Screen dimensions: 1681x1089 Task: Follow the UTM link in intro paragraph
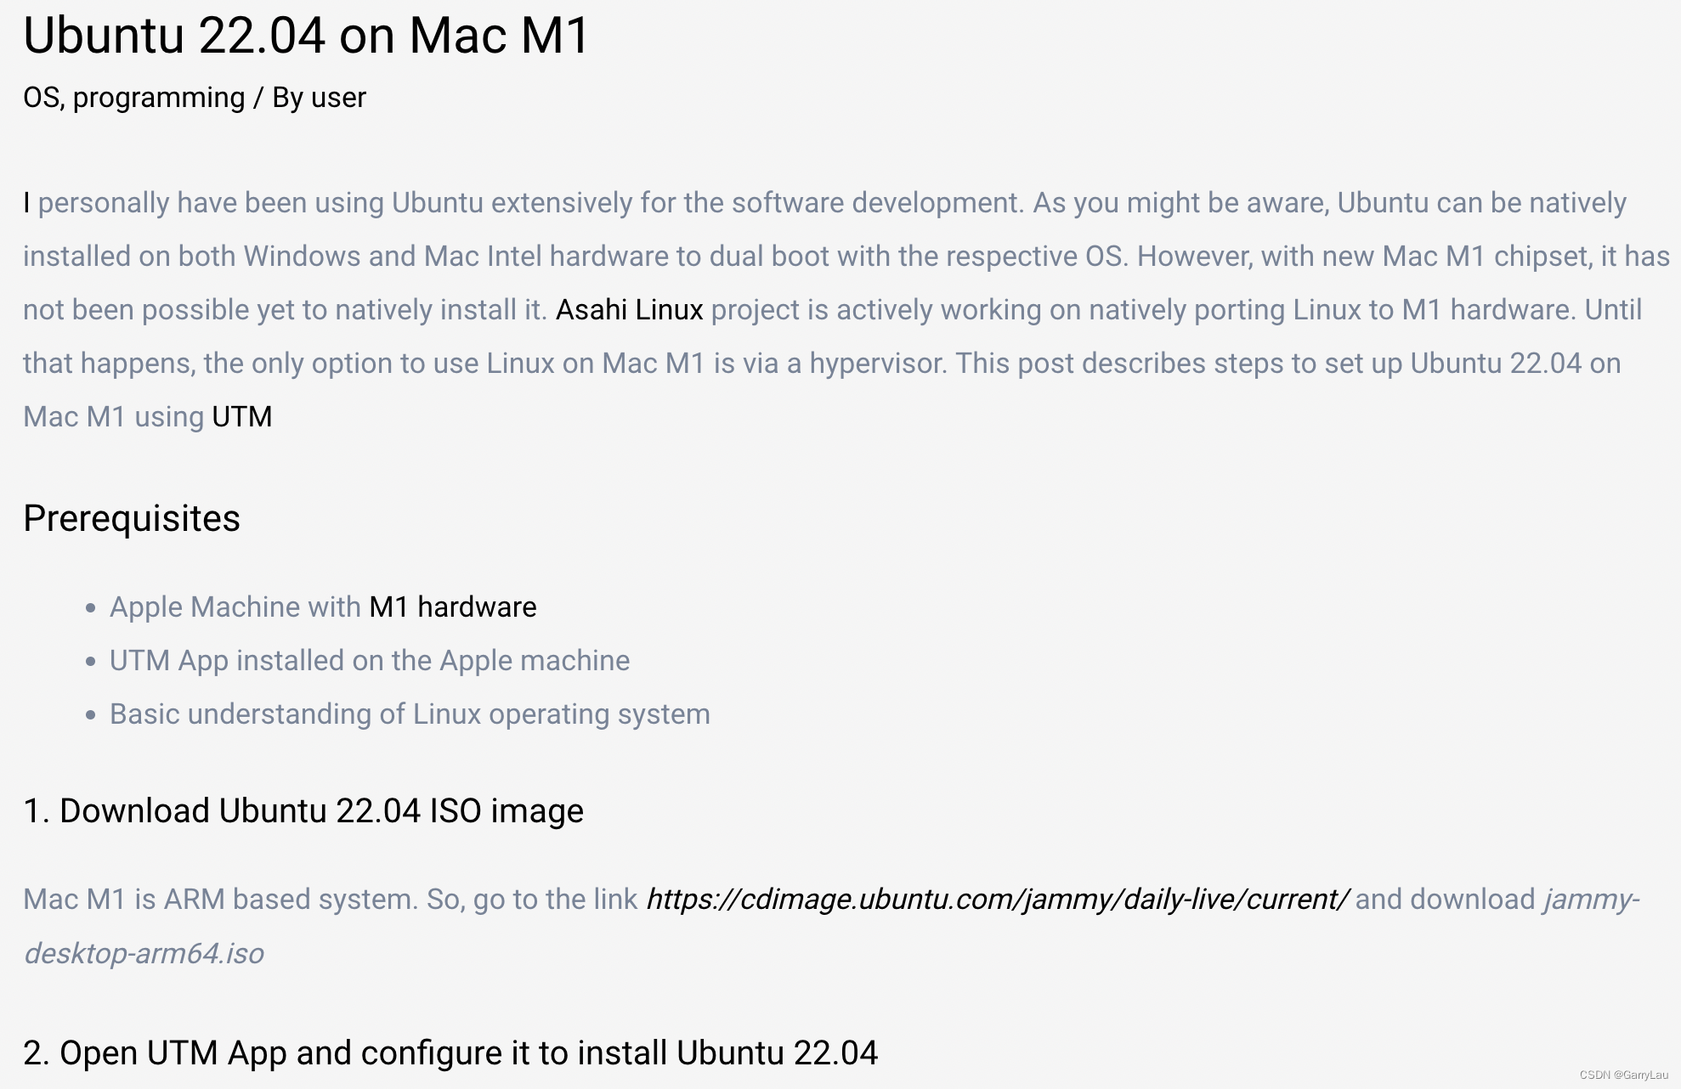click(242, 417)
